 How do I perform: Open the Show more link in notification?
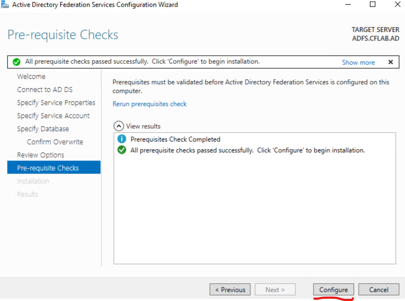pyautogui.click(x=358, y=62)
